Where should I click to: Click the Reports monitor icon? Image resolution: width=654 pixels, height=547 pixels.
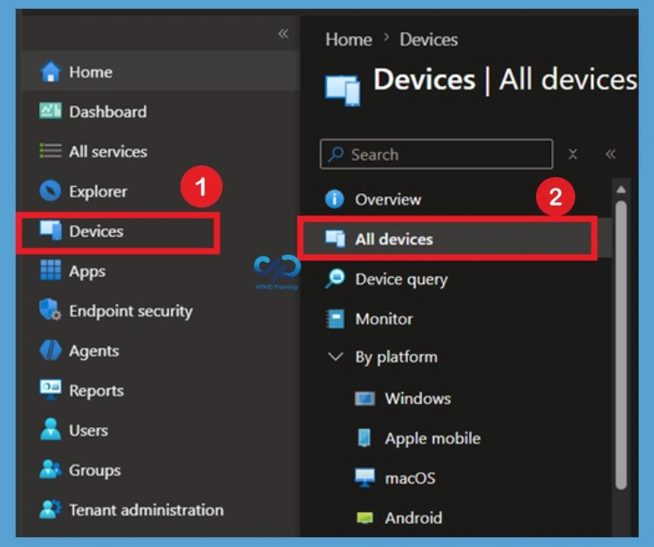click(50, 390)
